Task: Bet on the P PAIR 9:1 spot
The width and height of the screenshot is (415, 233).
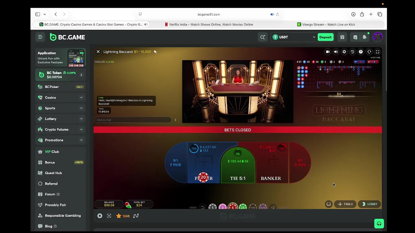Action: (x=176, y=163)
